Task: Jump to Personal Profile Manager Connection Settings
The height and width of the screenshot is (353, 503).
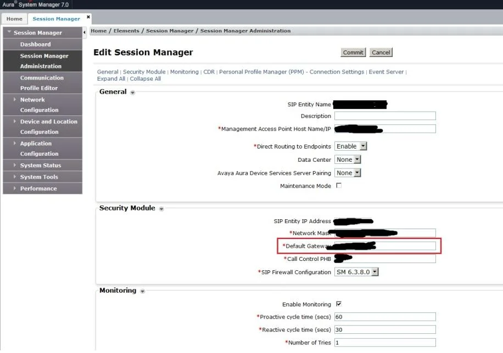Action: tap(292, 72)
